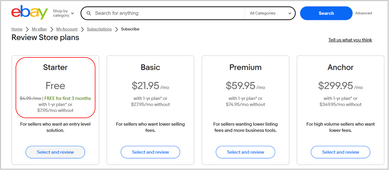Navigate to My eBay breadcrumb
389x170 pixels.
tap(39, 29)
